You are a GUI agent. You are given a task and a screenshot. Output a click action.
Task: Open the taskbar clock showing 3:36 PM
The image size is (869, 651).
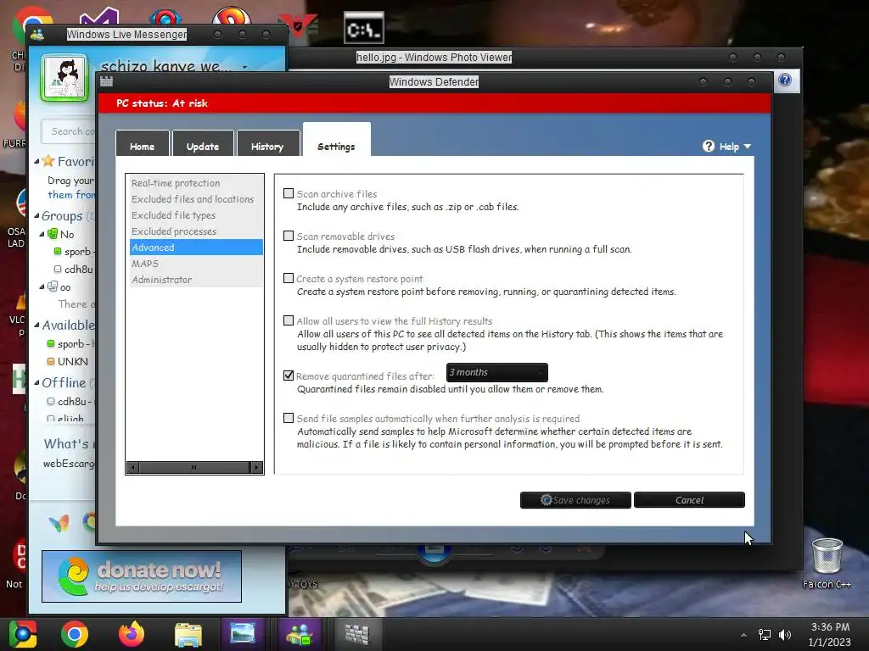tap(830, 634)
